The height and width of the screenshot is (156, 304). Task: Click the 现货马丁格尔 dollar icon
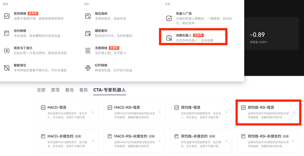click(7, 51)
